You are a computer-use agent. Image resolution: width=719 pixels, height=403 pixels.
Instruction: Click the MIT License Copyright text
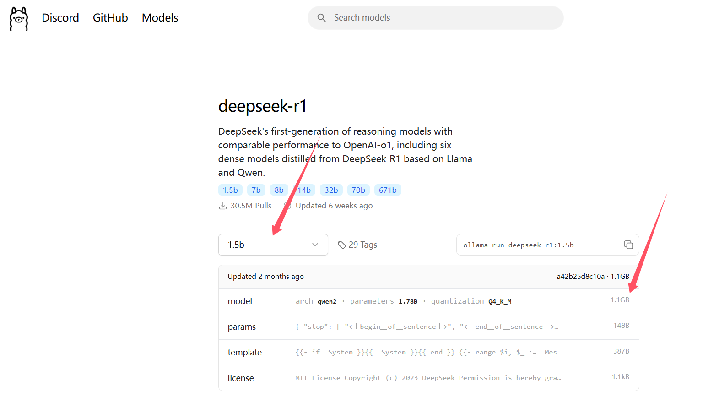428,378
